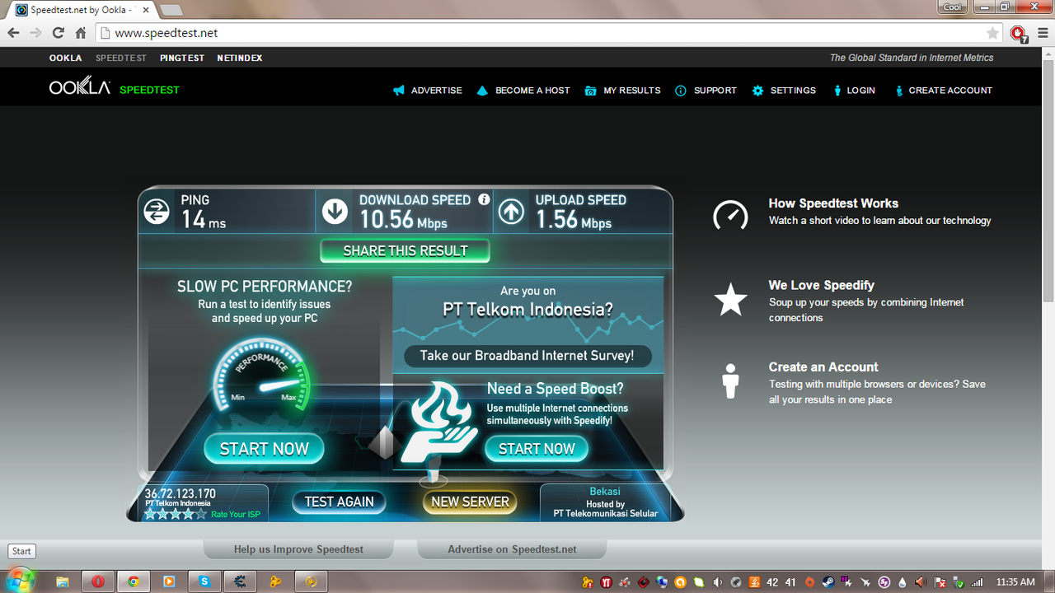Bookmark the page with the star icon
Image resolution: width=1055 pixels, height=593 pixels.
point(992,33)
